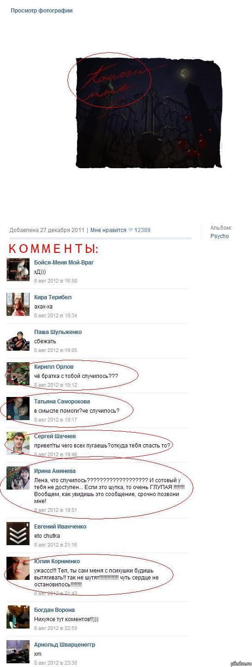The height and width of the screenshot is (667, 252).
Task: Open Юлия Корниенко's profile name link
Action: pyautogui.click(x=57, y=561)
